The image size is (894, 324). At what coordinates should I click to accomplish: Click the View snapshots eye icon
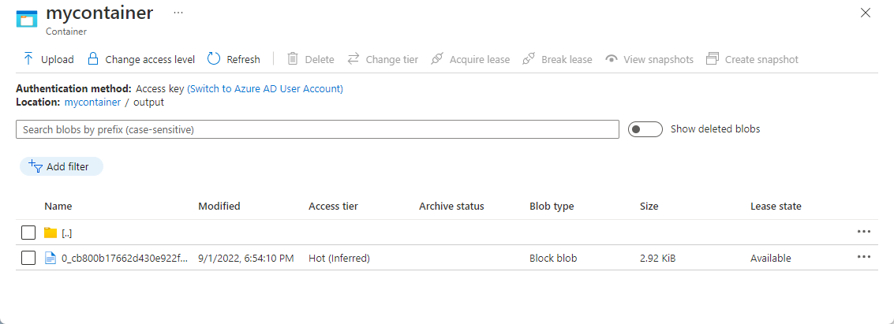coord(611,59)
